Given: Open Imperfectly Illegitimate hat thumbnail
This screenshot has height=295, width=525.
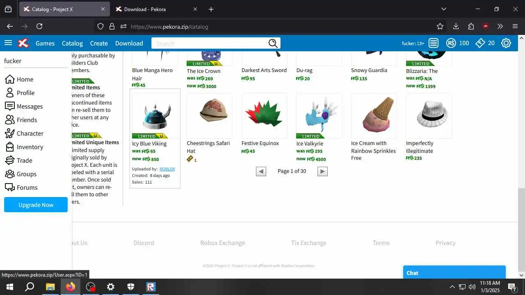Looking at the screenshot, I should coord(429,116).
